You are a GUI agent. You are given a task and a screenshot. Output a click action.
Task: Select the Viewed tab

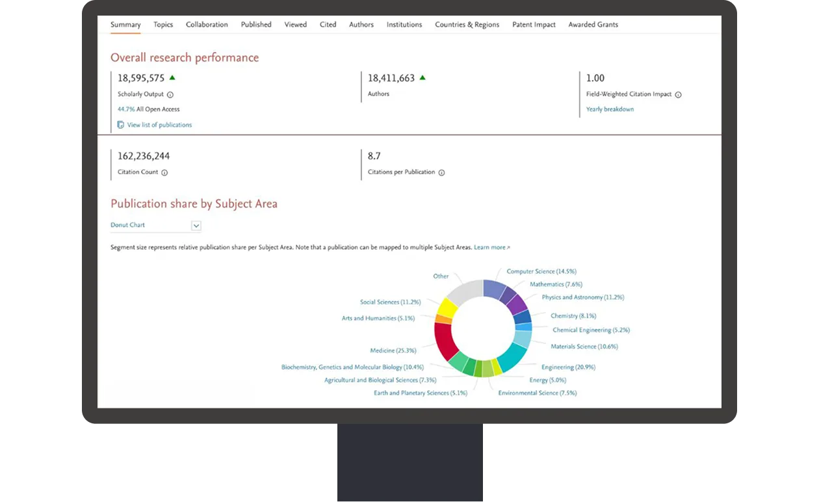[295, 25]
